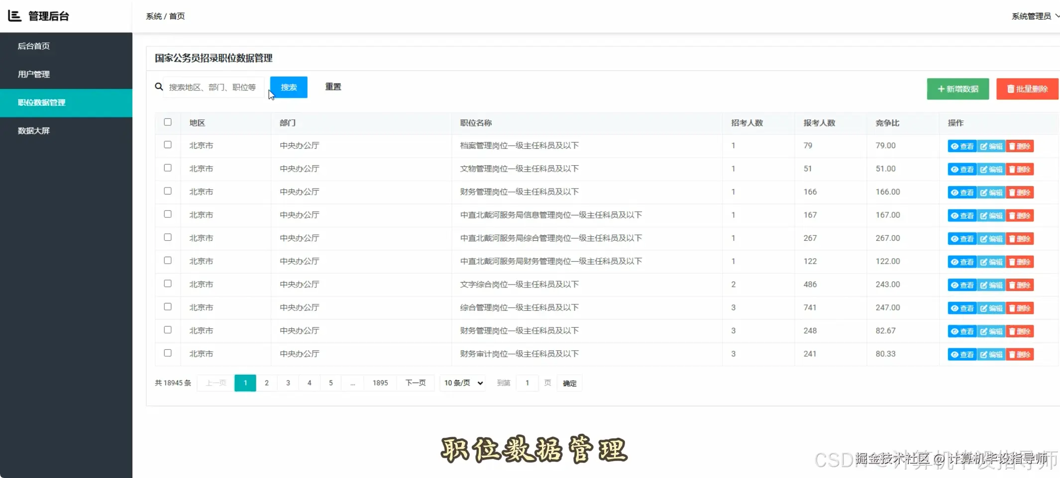Screen dimensions: 1060x478
Task: Click the trash 删除 icon on last row
Action: pyautogui.click(x=1013, y=355)
